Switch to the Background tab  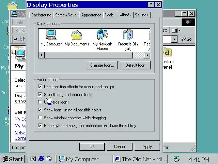(x=41, y=15)
